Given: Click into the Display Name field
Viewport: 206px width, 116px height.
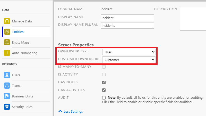Looking at the screenshot, I should [127, 18].
